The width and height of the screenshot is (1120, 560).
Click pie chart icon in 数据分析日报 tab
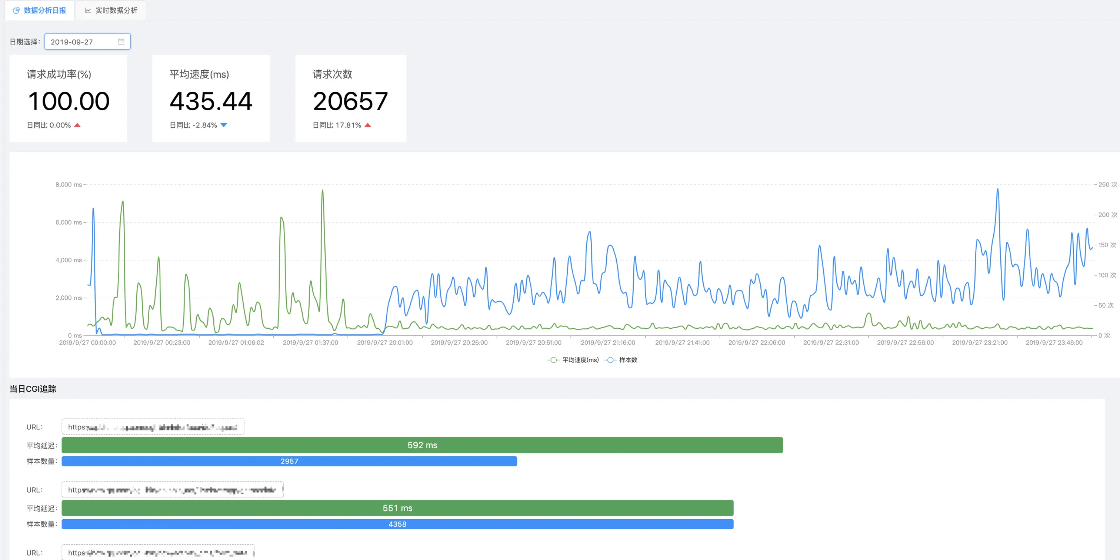[x=16, y=10]
